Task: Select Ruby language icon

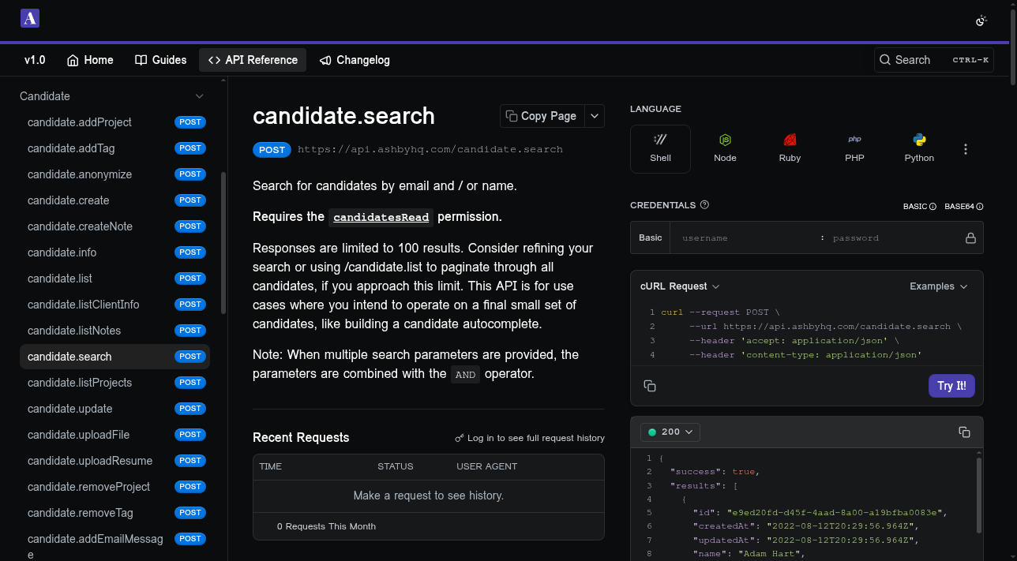Action: [x=790, y=140]
